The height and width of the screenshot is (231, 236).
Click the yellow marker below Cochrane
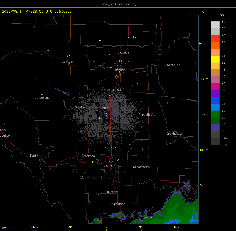(93, 162)
